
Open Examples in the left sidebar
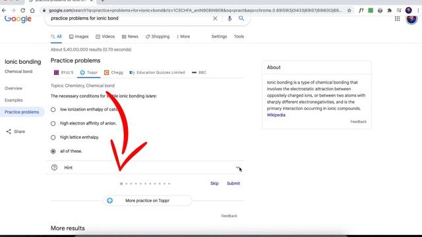pos(14,100)
